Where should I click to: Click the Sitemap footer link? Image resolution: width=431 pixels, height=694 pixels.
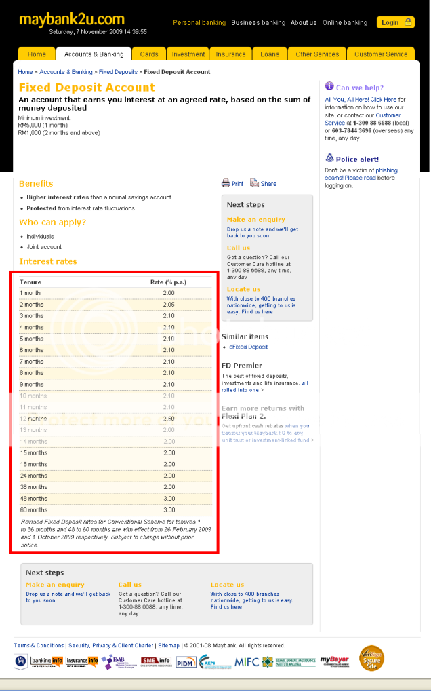coord(169,645)
